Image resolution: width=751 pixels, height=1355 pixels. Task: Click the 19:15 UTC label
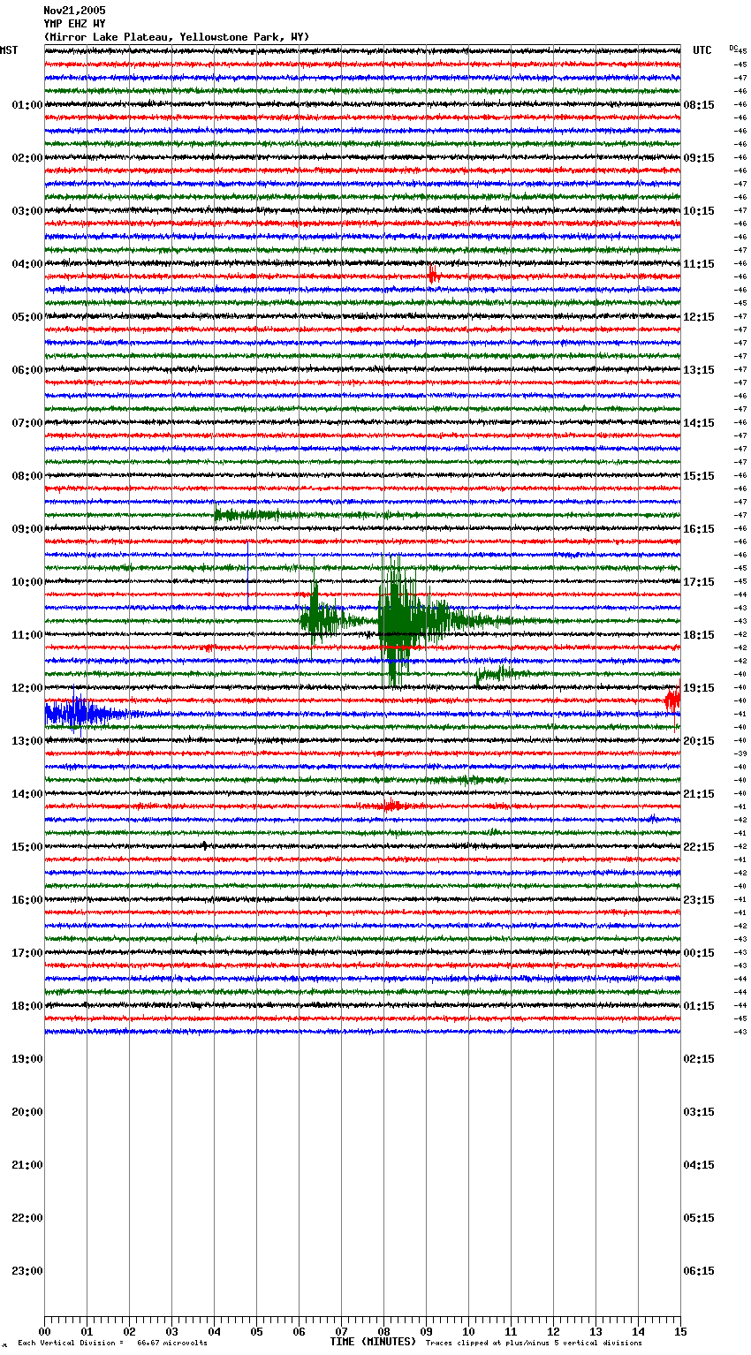pos(699,688)
